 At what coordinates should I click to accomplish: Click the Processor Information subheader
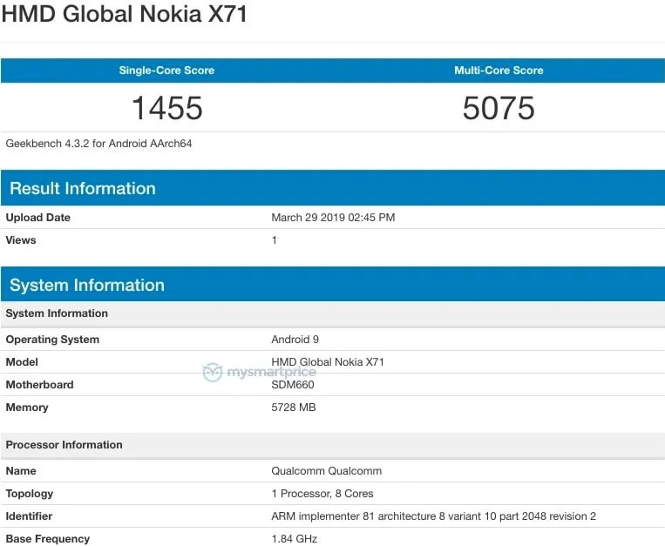point(333,445)
